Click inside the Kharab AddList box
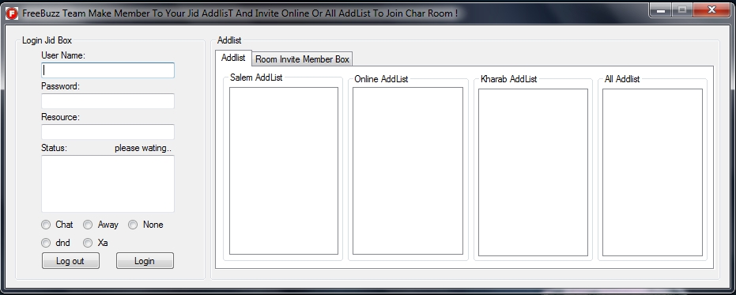736x295 pixels. 533,172
